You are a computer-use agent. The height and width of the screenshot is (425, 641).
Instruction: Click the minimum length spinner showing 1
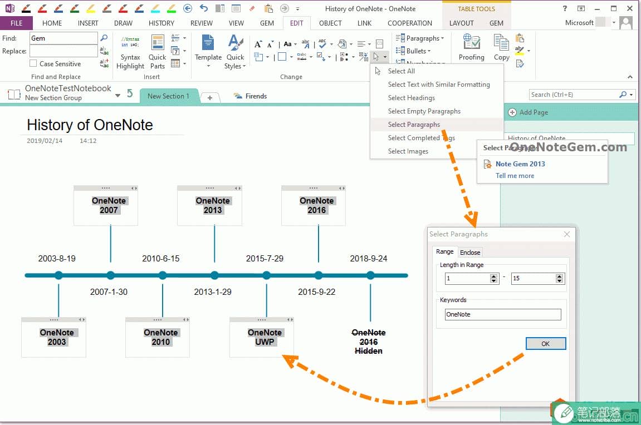click(472, 279)
